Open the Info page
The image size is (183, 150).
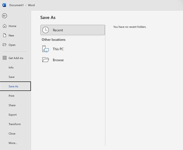[x=11, y=67]
